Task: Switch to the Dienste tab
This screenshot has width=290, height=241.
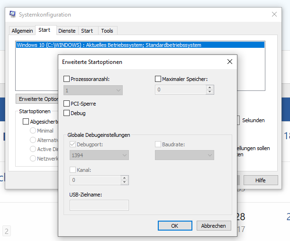Action: tap(67, 31)
